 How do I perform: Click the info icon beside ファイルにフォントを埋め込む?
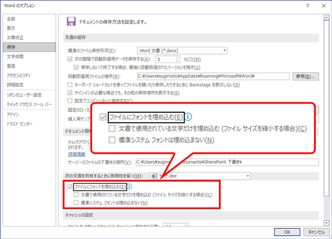pyautogui.click(x=129, y=186)
